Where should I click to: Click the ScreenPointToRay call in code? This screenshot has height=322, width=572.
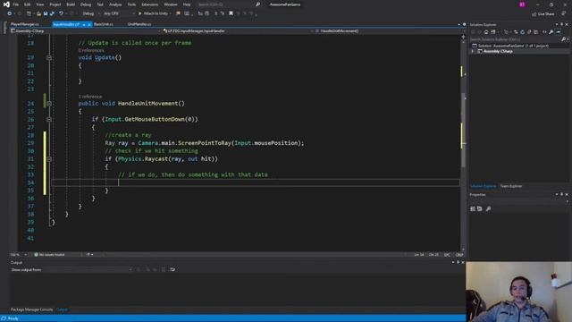tap(205, 143)
